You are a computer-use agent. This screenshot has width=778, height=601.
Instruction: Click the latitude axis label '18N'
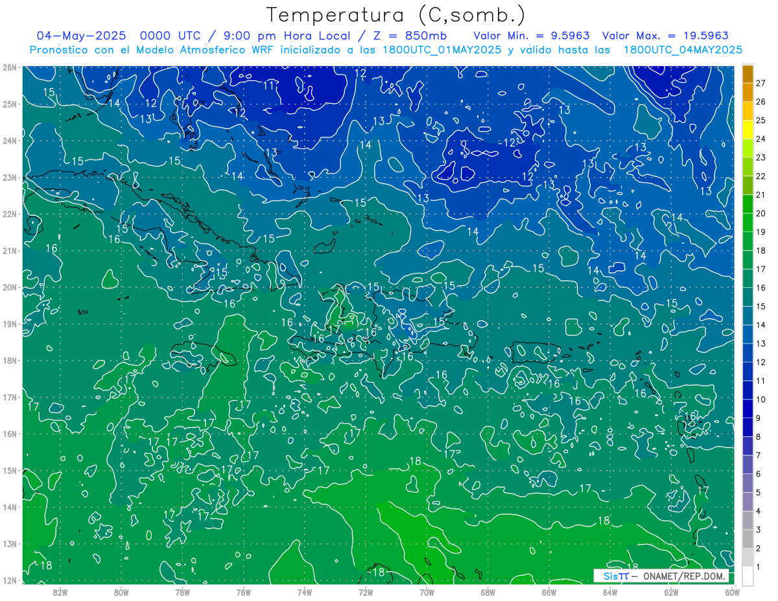10,360
